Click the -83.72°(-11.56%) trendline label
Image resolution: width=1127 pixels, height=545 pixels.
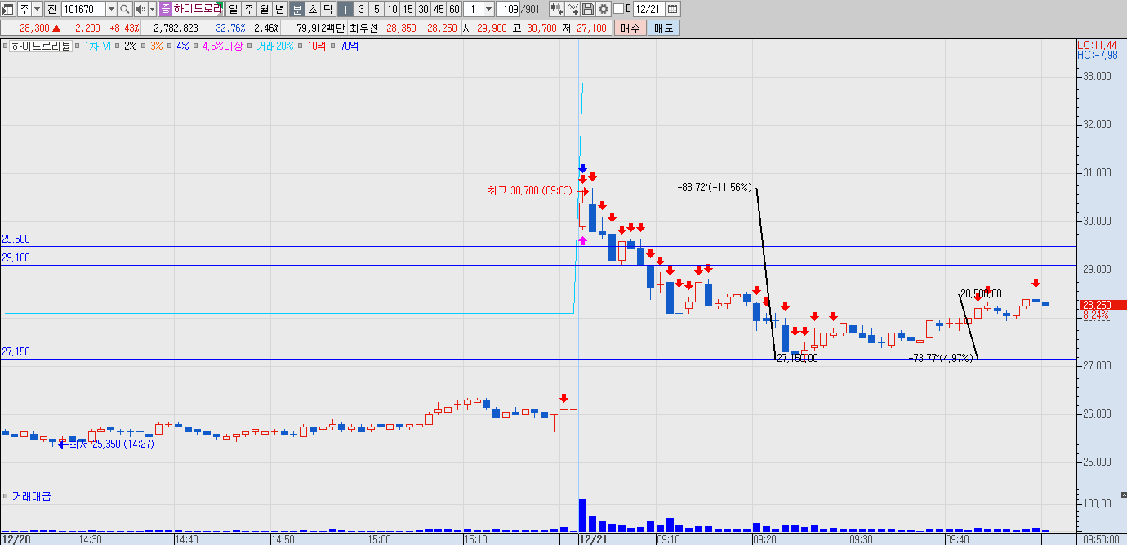[x=715, y=187]
